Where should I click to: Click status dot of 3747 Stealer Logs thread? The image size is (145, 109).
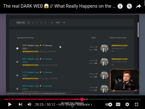click(17, 49)
